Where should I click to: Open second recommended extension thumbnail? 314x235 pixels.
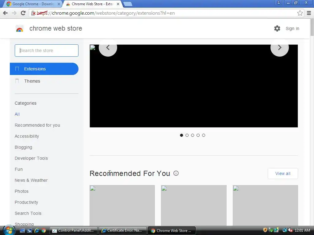click(x=194, y=205)
